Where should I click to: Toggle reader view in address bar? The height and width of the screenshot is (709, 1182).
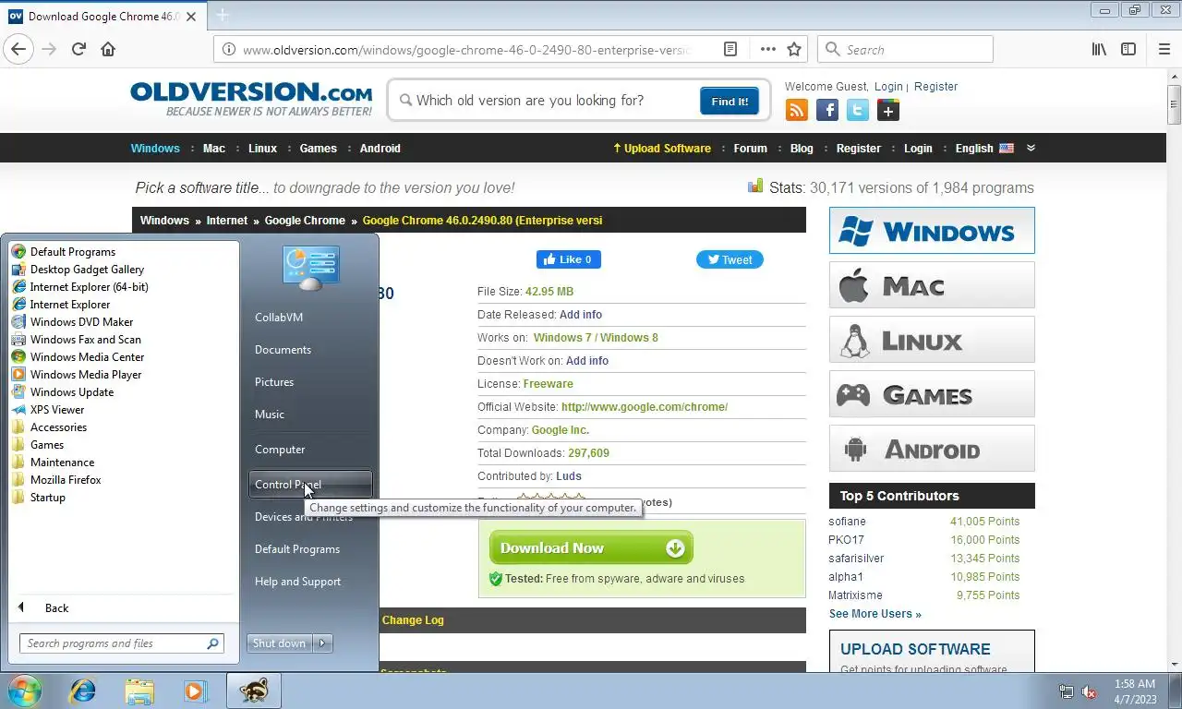(x=730, y=50)
